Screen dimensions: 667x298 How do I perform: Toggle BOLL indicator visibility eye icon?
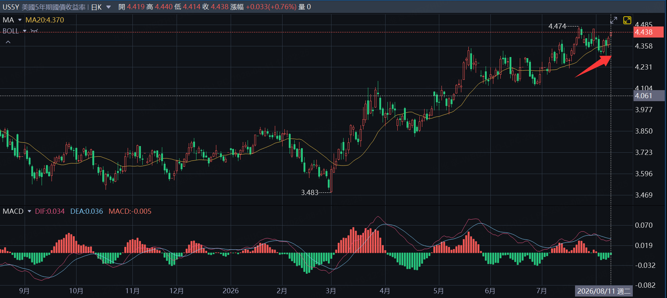pos(34,31)
